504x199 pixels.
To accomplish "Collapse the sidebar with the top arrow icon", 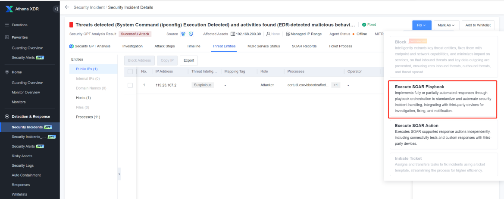I will tap(56, 9).
